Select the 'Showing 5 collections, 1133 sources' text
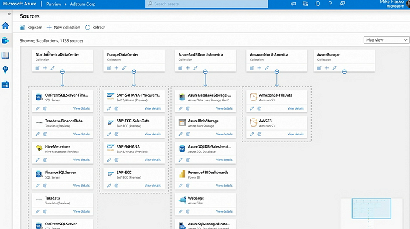The image size is (410, 229). (x=52, y=41)
